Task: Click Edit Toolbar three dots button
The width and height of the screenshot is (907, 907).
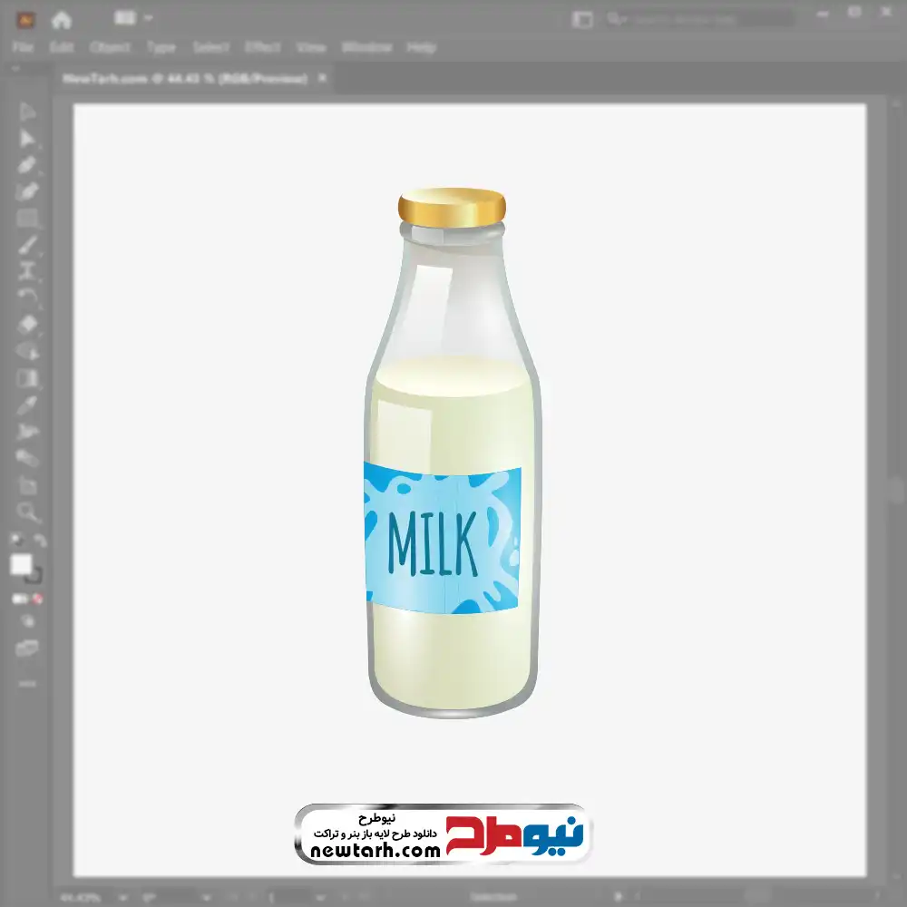Action: pyautogui.click(x=27, y=682)
